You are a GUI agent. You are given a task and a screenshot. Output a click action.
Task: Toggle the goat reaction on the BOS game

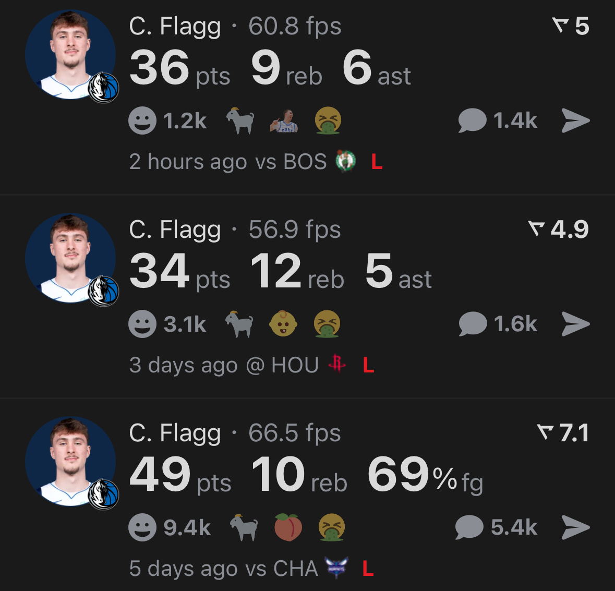point(240,120)
